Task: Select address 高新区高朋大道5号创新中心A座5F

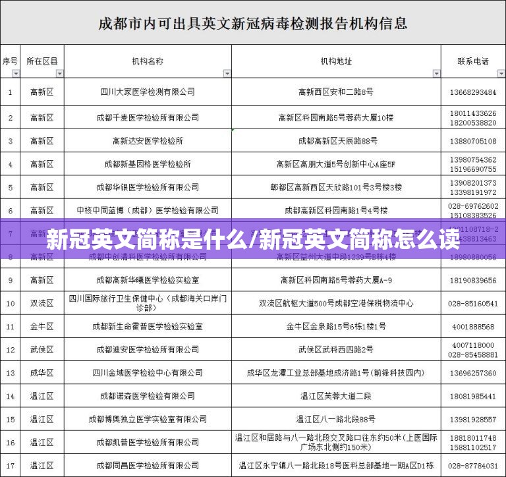Action: (x=336, y=164)
